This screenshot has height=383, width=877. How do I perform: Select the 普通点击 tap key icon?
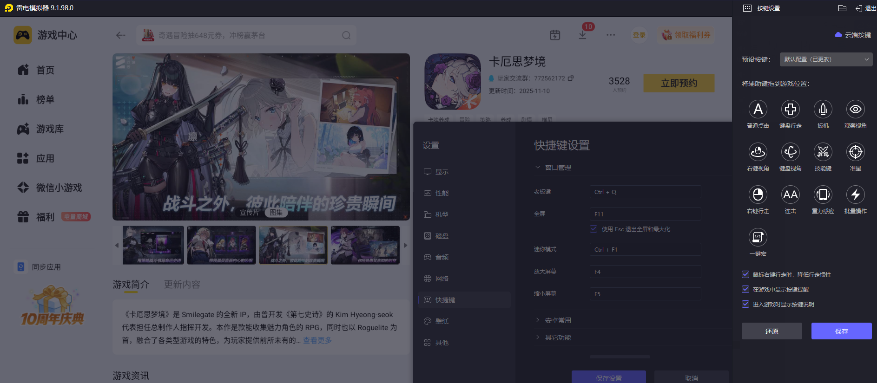point(758,110)
